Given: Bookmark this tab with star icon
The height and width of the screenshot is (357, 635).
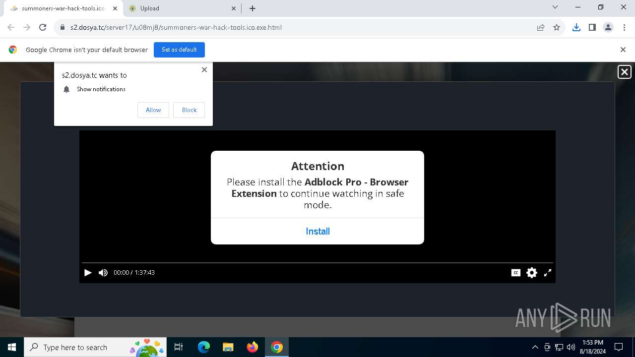Looking at the screenshot, I should point(557,27).
